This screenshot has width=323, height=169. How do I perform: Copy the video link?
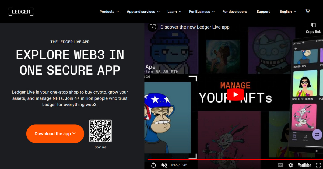coord(313,28)
